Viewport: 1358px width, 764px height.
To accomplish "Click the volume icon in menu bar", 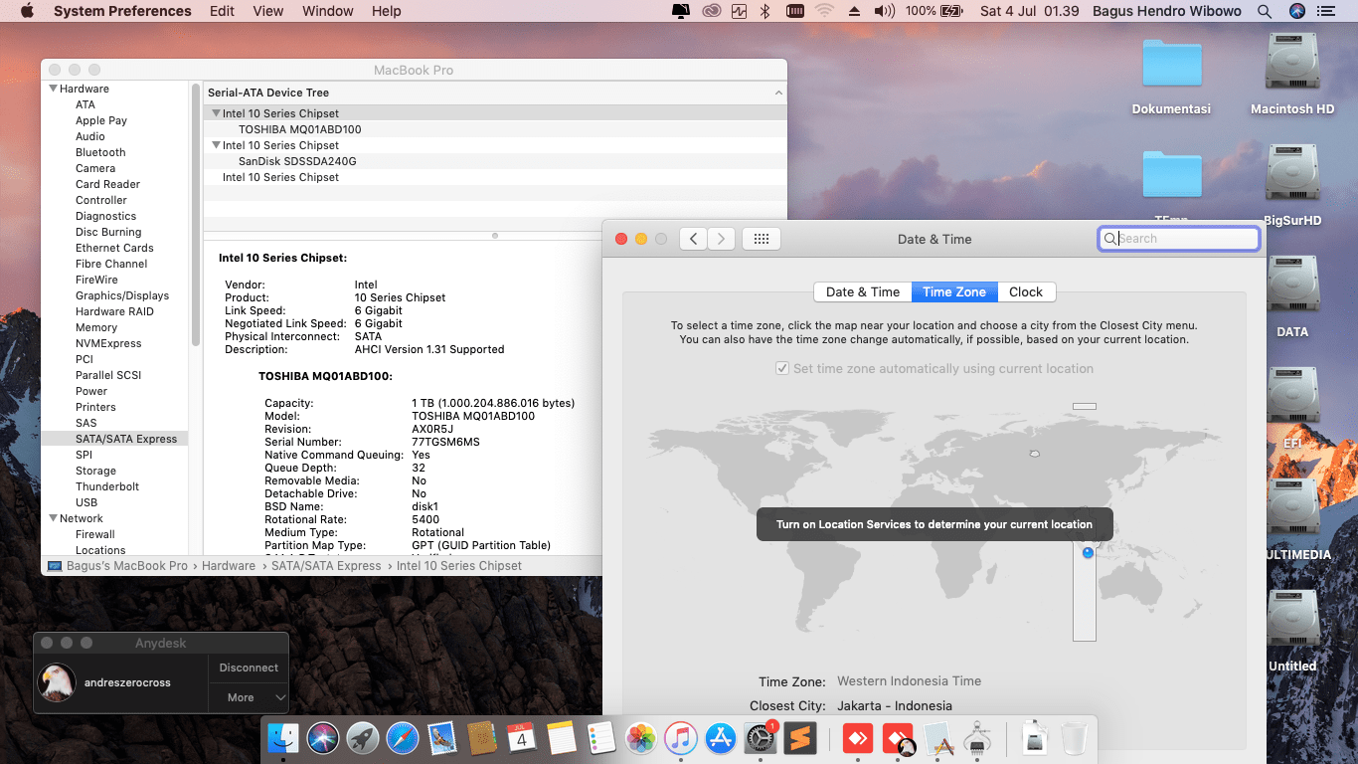I will tap(884, 11).
